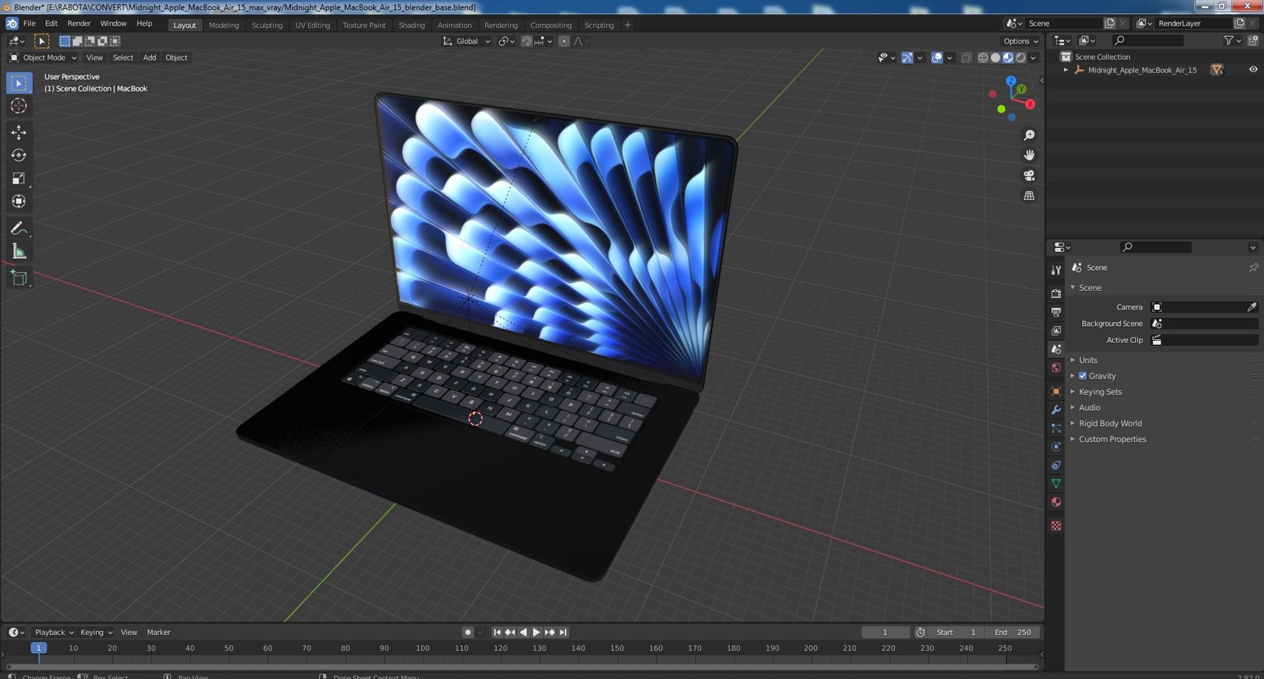Select the Rotate tool
Image resolution: width=1264 pixels, height=679 pixels.
coord(18,155)
